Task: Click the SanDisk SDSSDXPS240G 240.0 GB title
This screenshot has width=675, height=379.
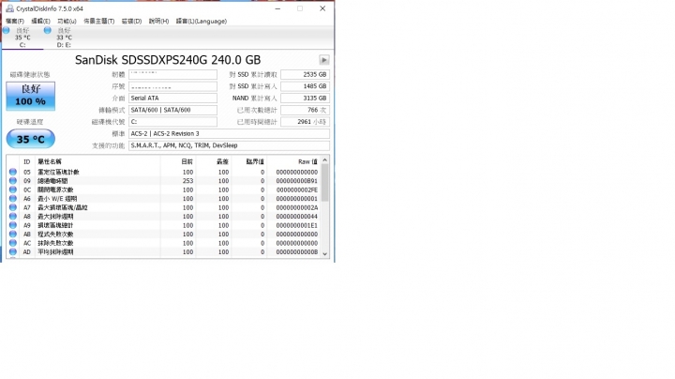Action: click(x=168, y=60)
